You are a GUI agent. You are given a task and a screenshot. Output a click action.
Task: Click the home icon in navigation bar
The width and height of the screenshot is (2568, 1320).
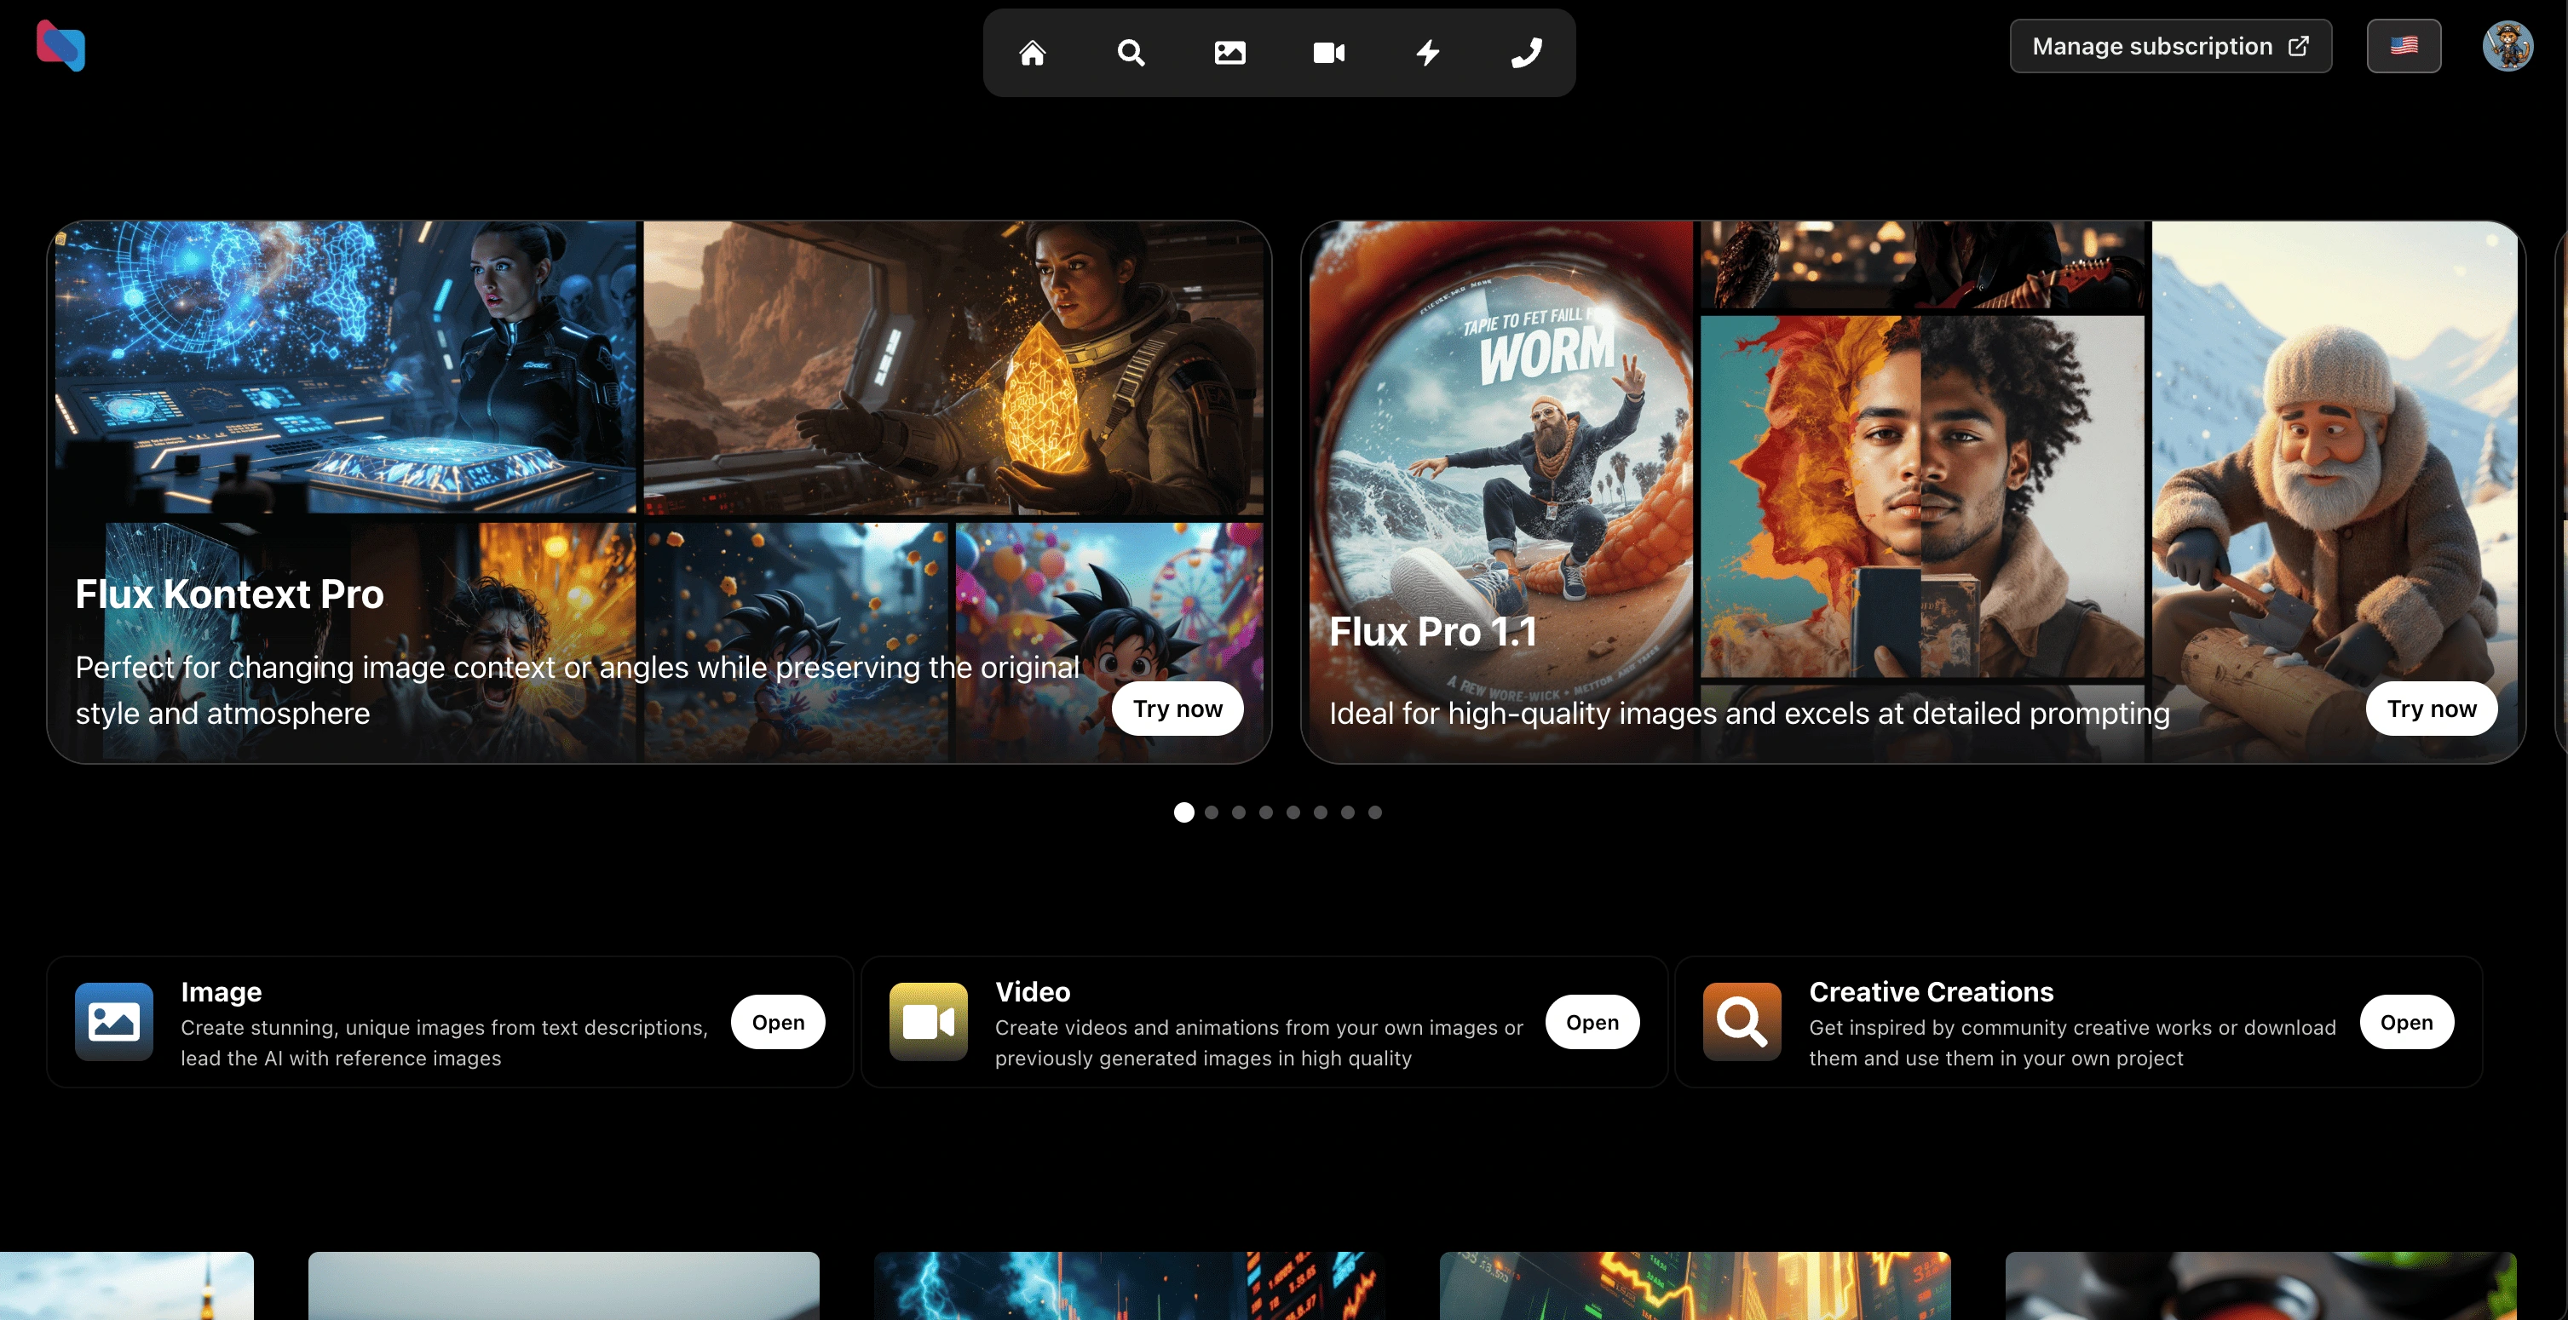click(x=1032, y=52)
